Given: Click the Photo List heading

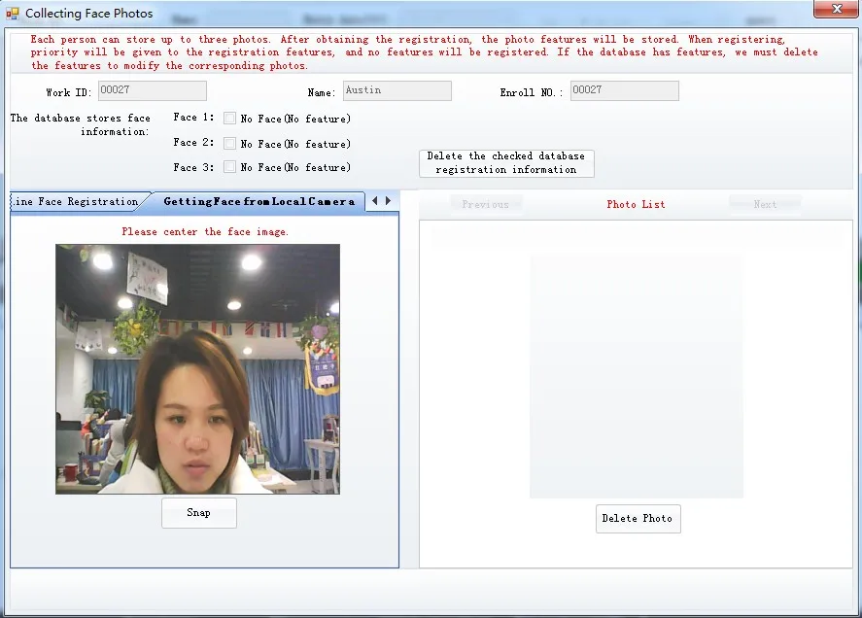Looking at the screenshot, I should (636, 204).
